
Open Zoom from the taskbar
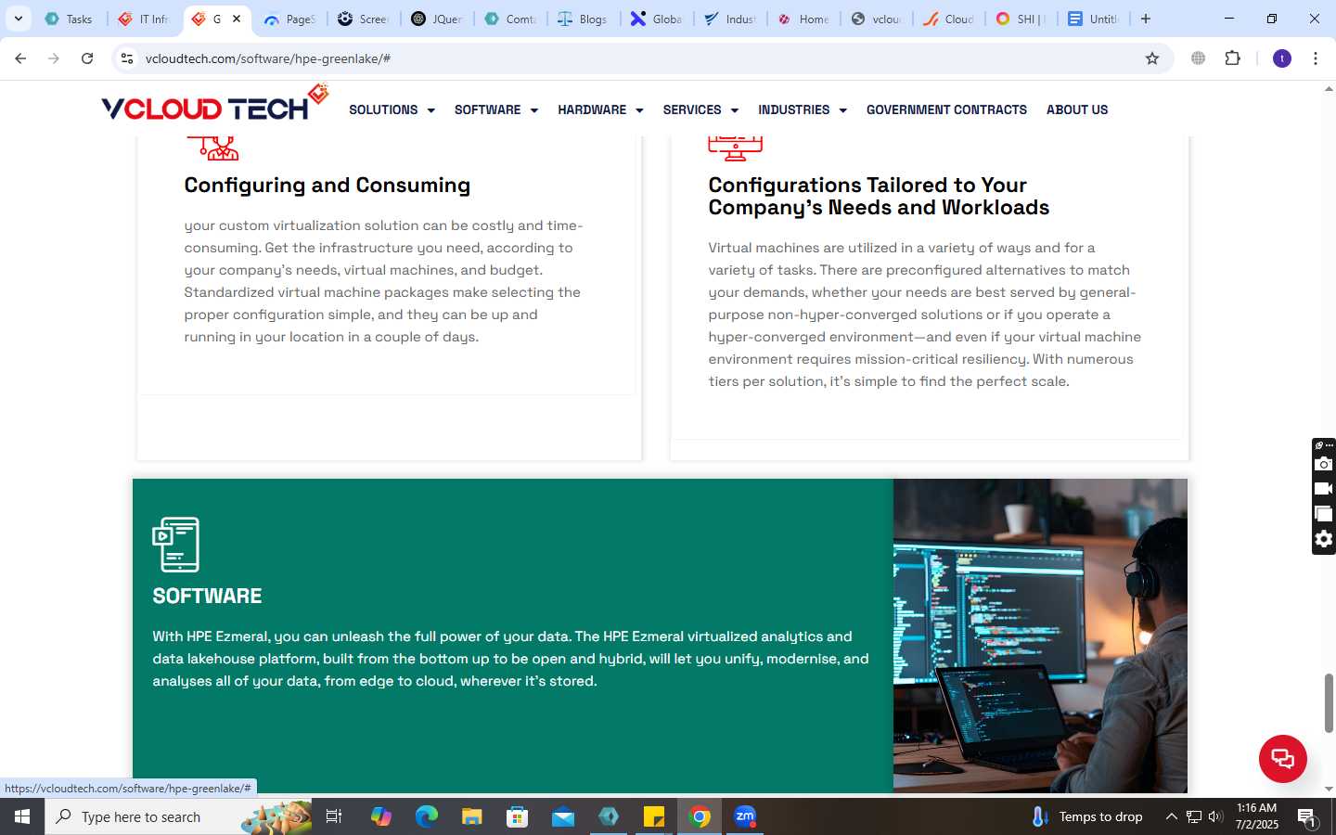[x=745, y=816]
